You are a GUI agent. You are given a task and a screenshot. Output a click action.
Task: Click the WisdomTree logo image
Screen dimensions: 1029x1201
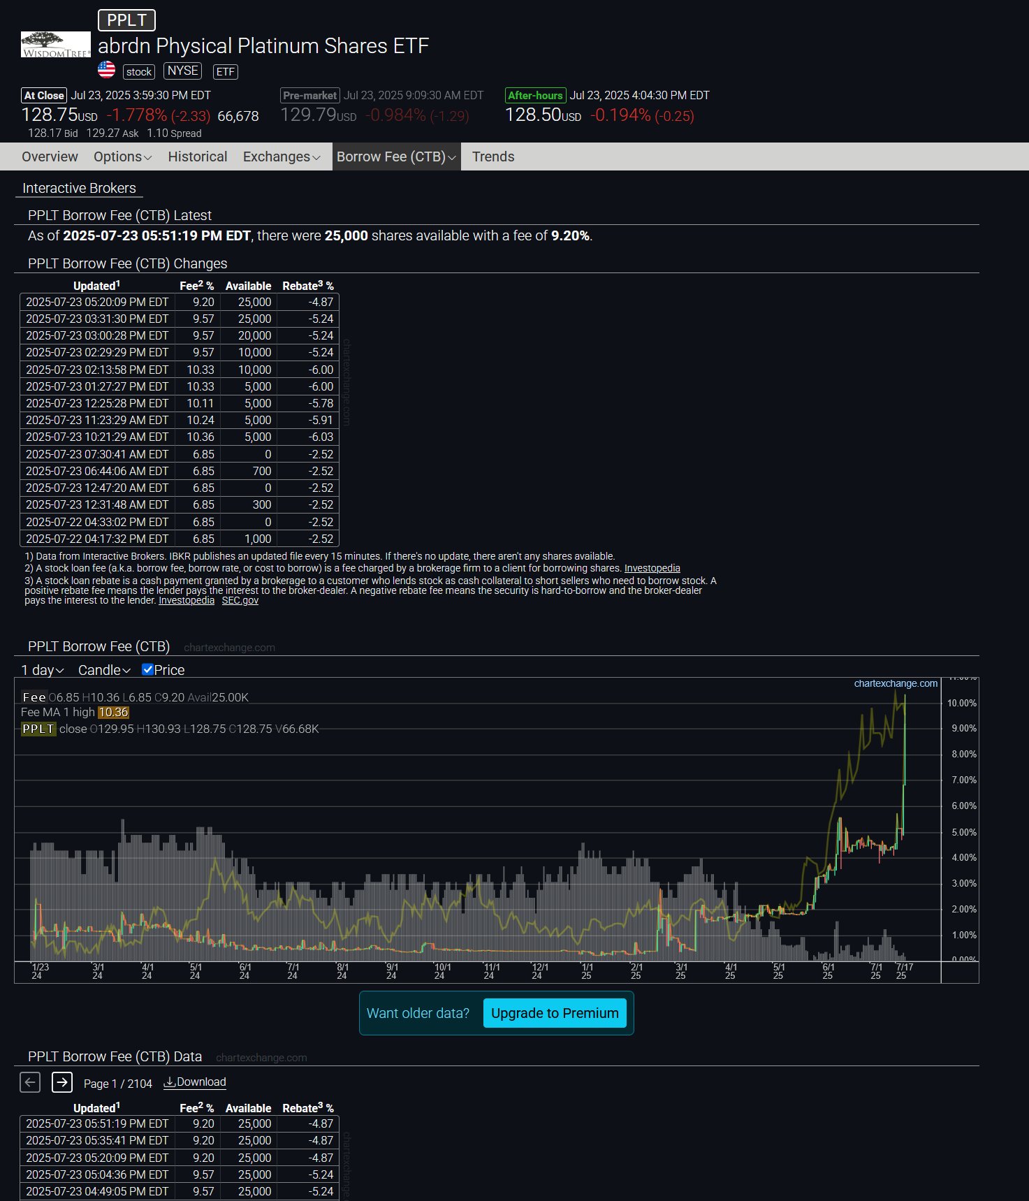56,45
